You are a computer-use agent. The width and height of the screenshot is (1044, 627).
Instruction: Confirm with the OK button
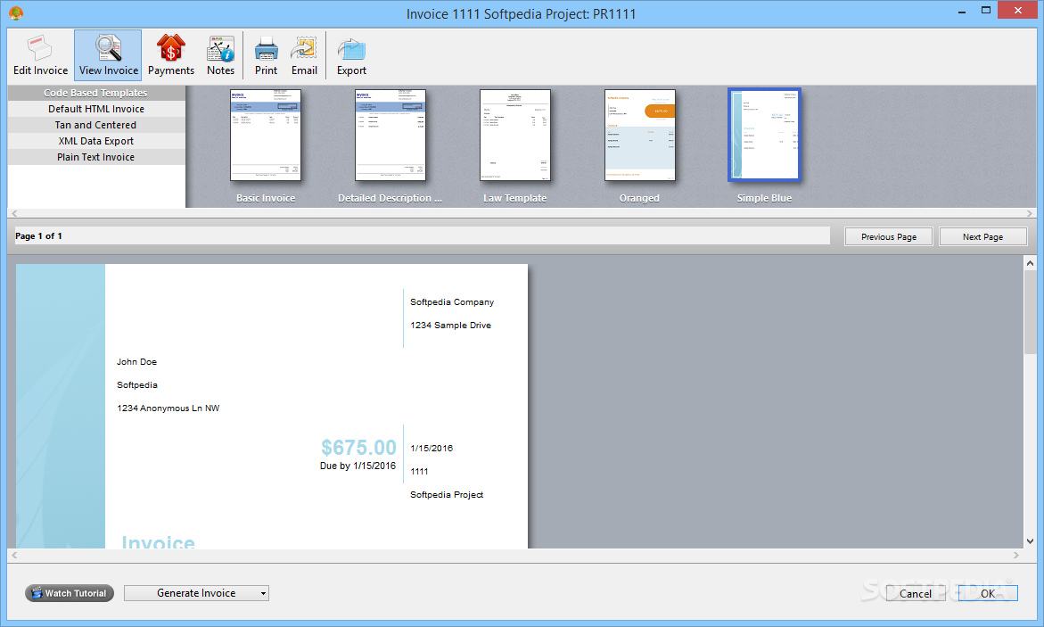coord(988,593)
